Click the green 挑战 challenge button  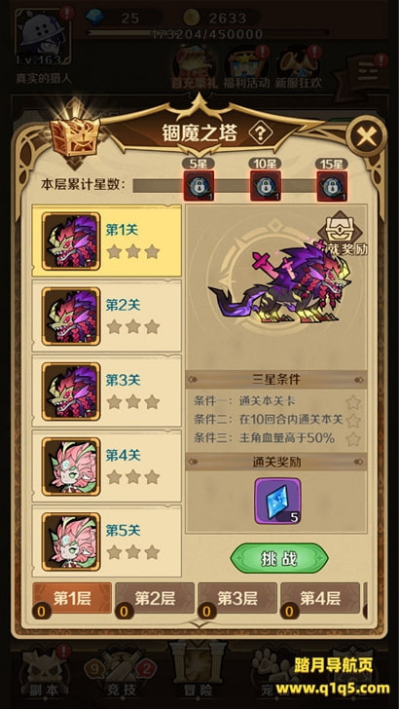279,558
